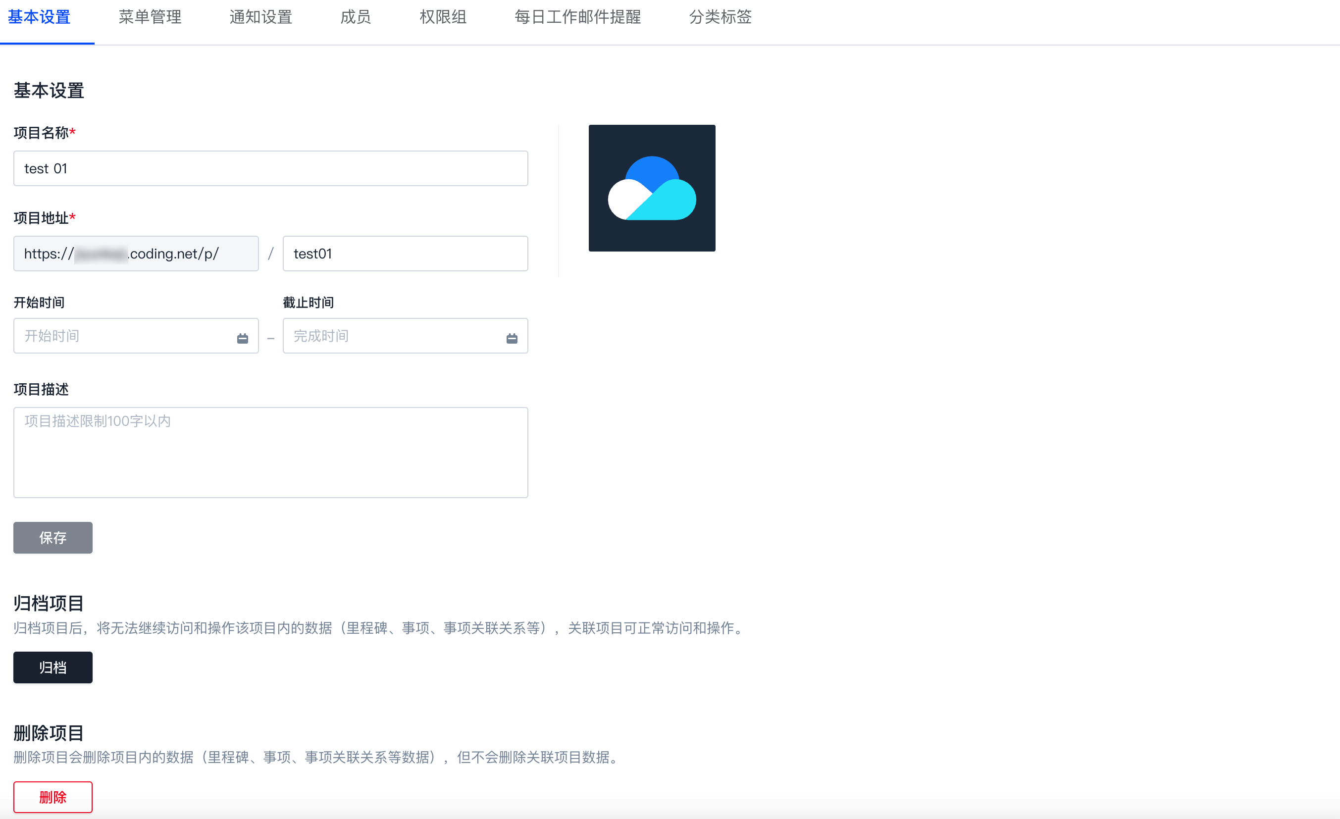Click the 基本设置 section heading
Viewport: 1340px width, 819px height.
[x=49, y=90]
